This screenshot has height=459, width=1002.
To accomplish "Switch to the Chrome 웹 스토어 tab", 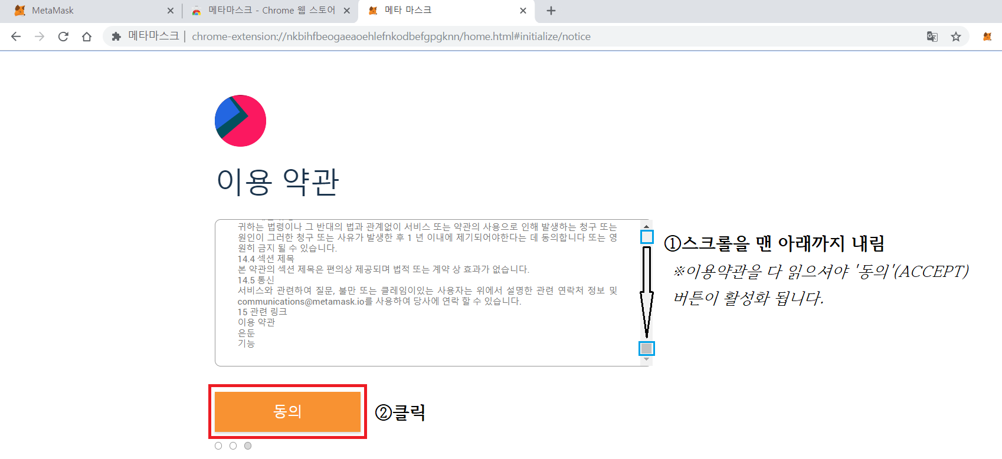I will tap(269, 11).
